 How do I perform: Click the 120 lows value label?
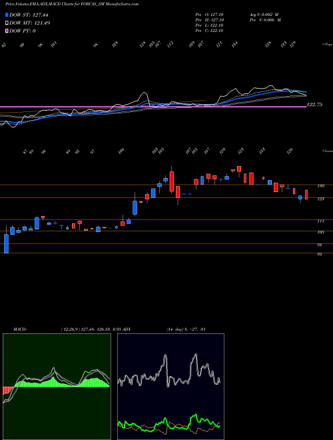(222, 151)
